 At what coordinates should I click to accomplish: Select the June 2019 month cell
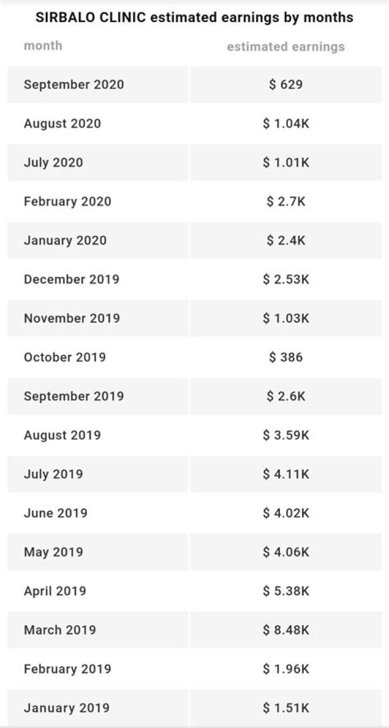[x=56, y=513]
